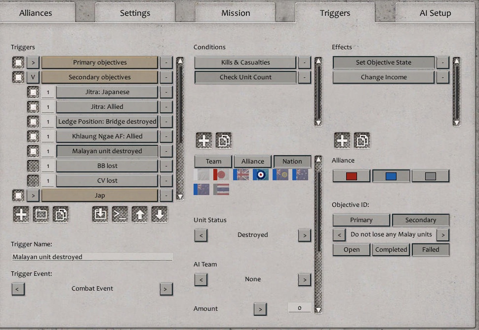Image resolution: width=479 pixels, height=330 pixels.
Task: Enable the CV lost trigger checkbox
Action: pyautogui.click(x=33, y=181)
